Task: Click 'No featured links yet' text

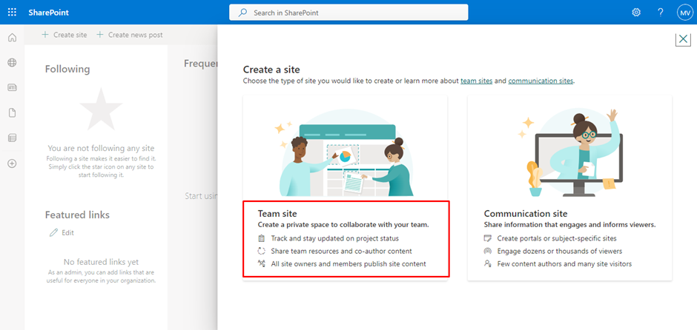Action: tap(101, 262)
